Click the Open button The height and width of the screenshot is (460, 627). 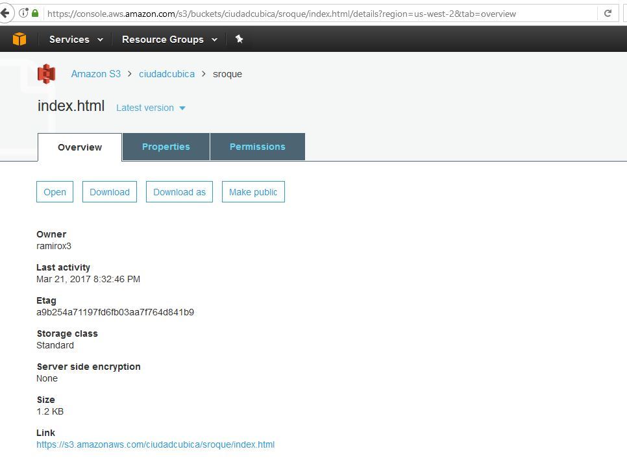point(55,192)
